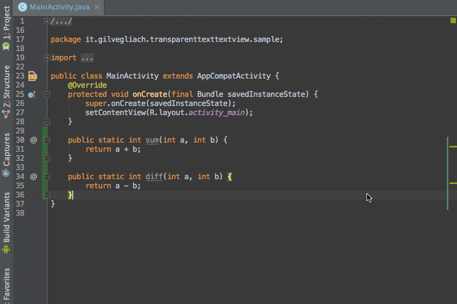
Task: Click the super.onCreate call on line 26
Action: 160,103
